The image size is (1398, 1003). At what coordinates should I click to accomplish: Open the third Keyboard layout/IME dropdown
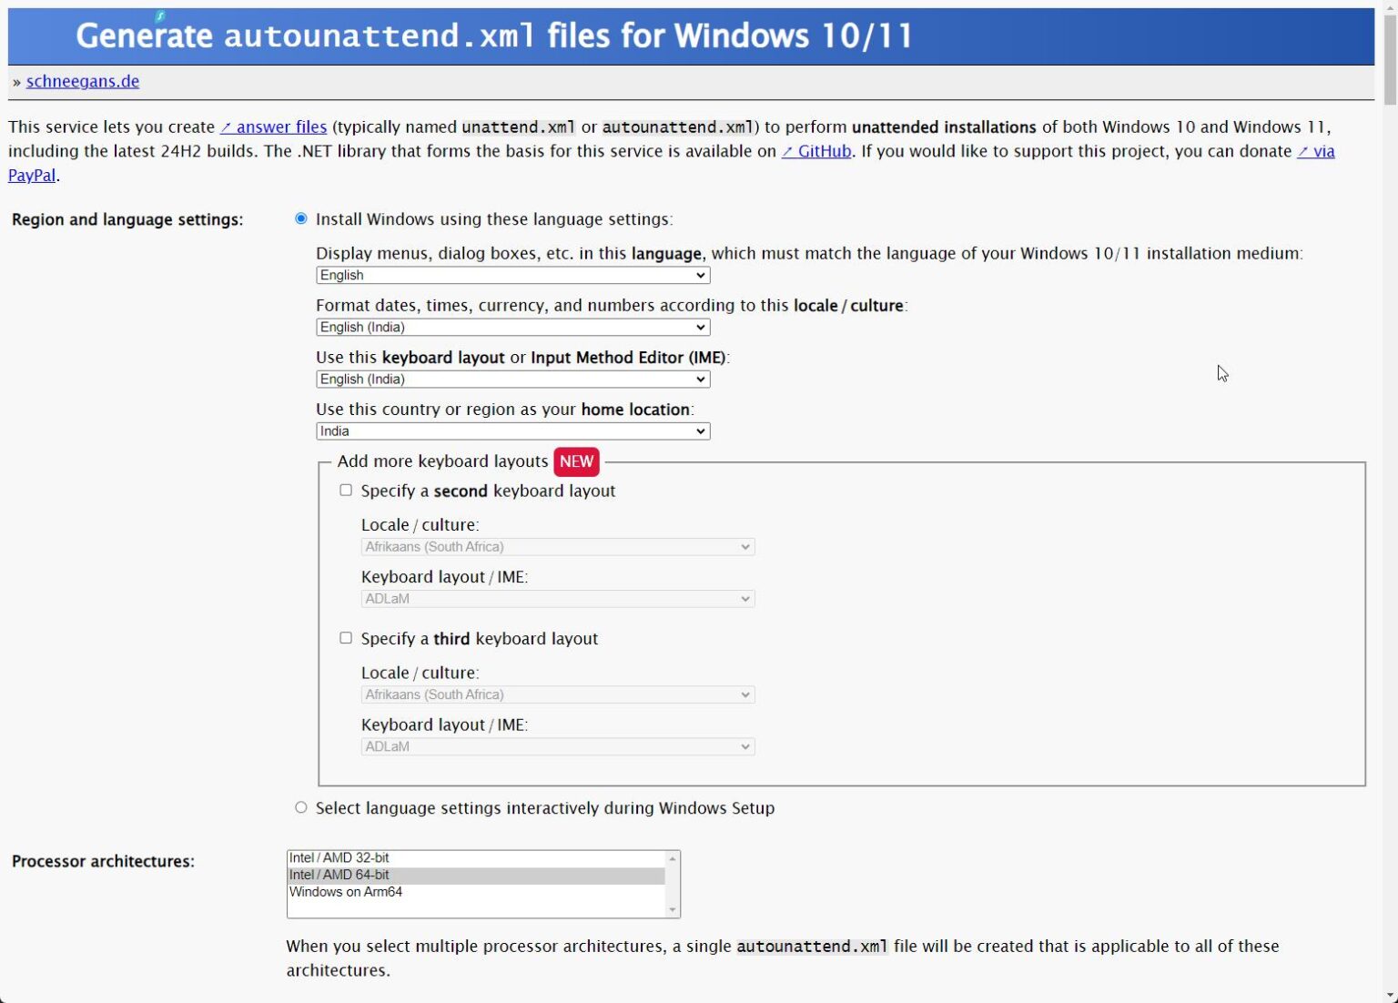tap(557, 745)
